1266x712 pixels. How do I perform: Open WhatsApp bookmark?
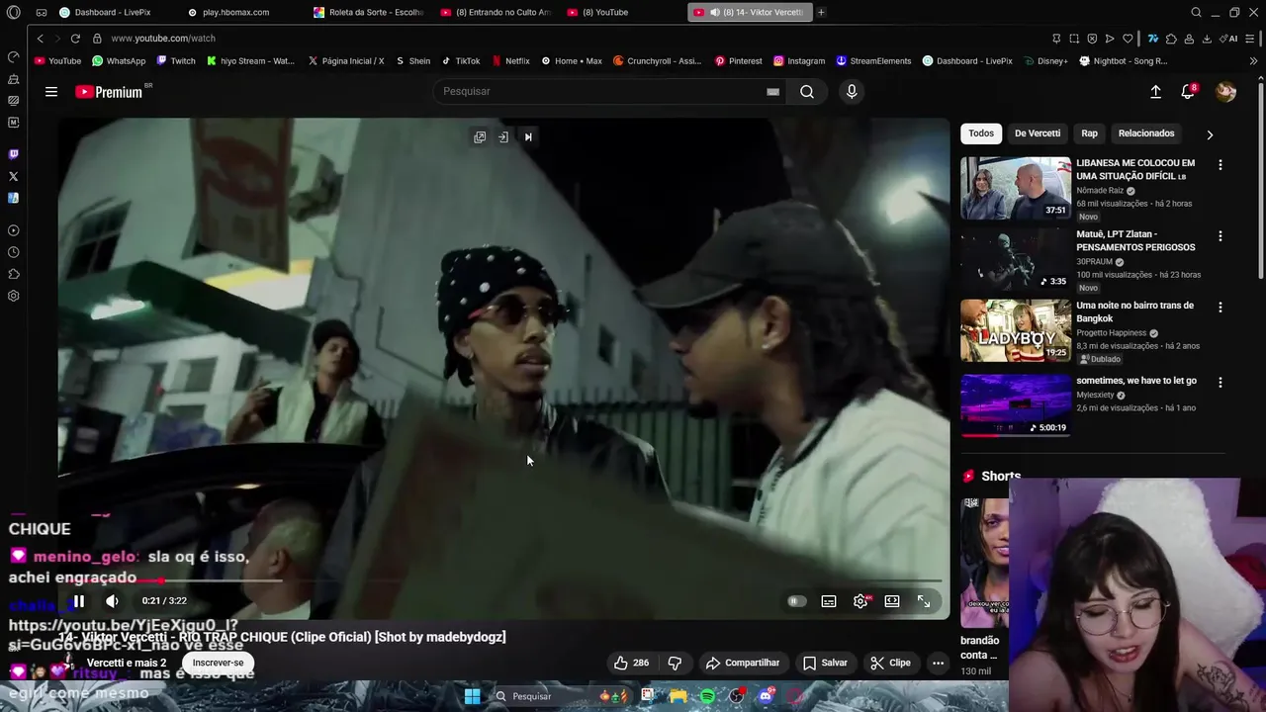pyautogui.click(x=119, y=61)
